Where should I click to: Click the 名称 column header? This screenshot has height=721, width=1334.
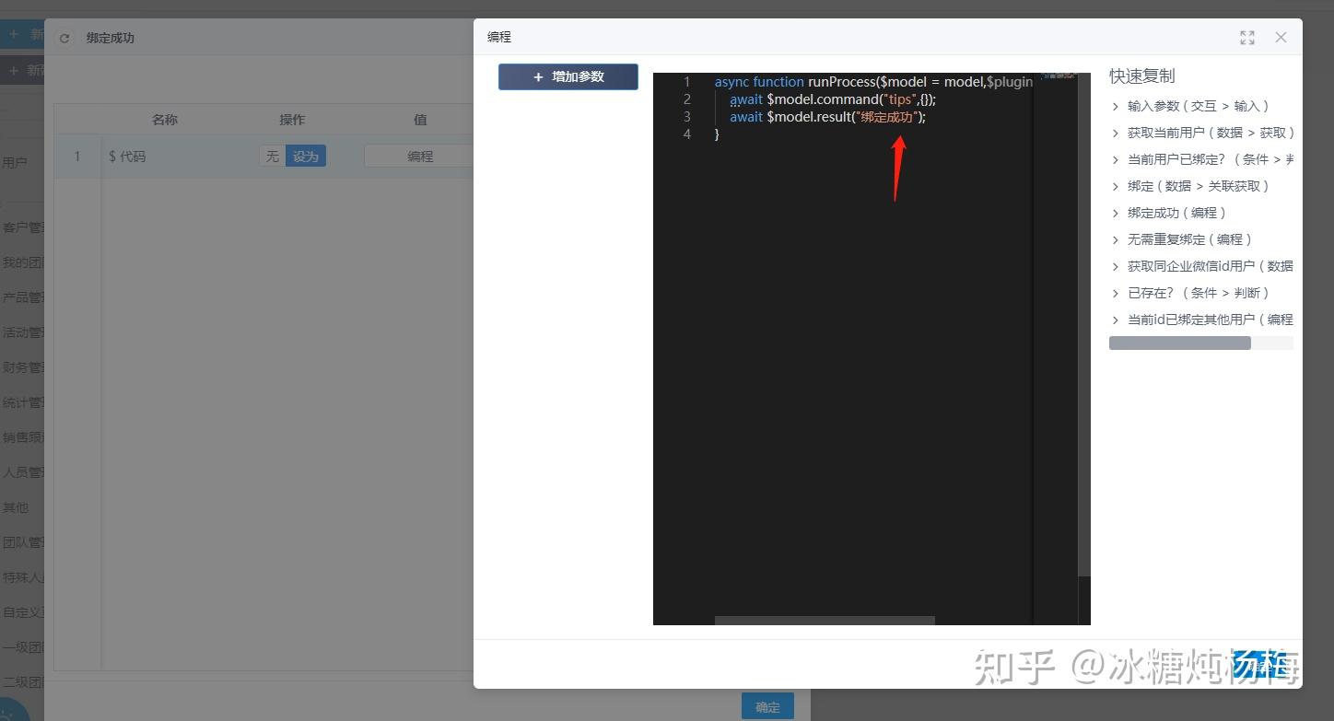[165, 120]
